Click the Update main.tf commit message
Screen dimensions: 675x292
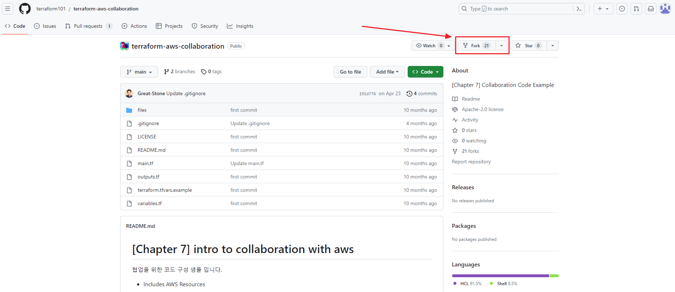[247, 163]
